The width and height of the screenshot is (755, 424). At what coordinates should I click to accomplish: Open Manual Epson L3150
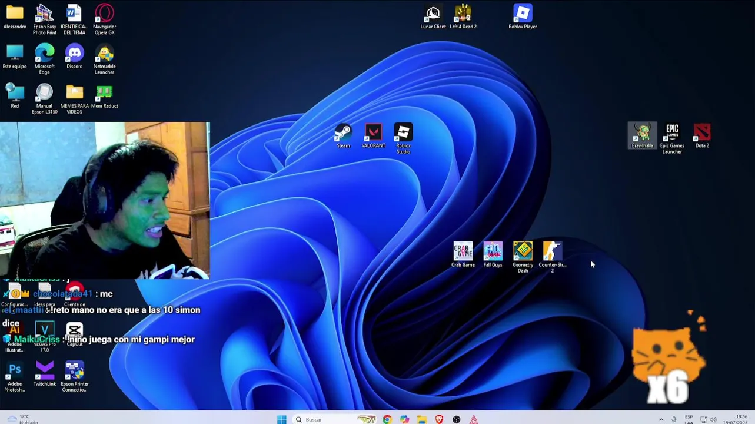point(45,99)
